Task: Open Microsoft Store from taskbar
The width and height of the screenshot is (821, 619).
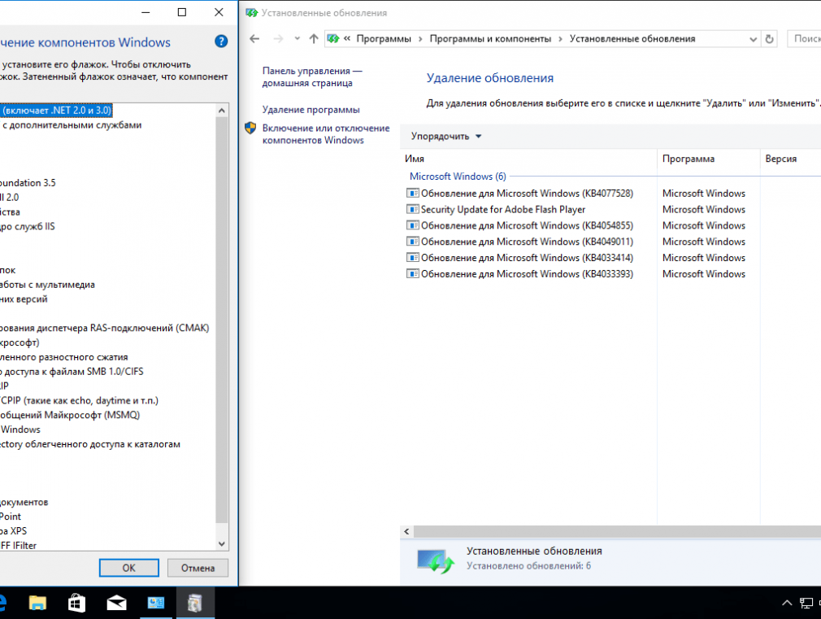Action: (x=76, y=603)
